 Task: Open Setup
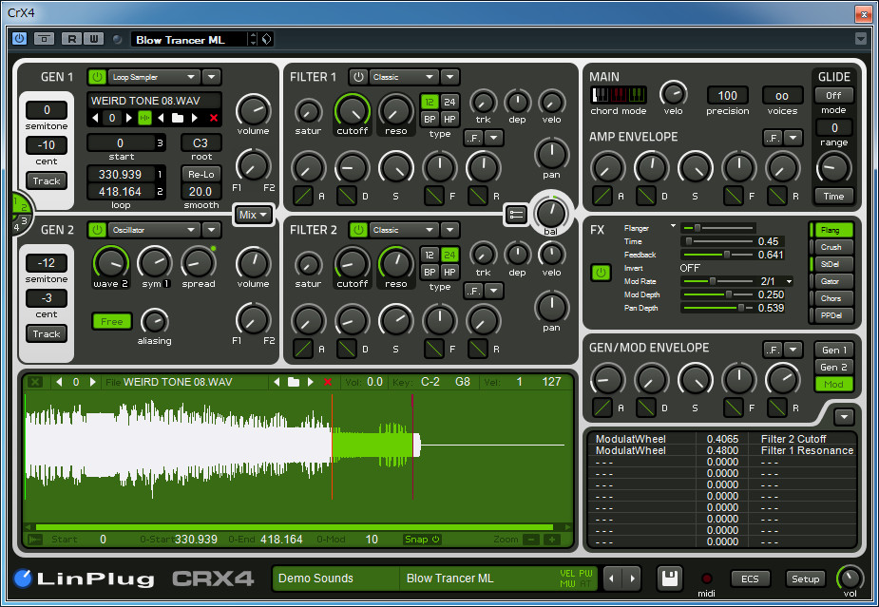[x=806, y=579]
